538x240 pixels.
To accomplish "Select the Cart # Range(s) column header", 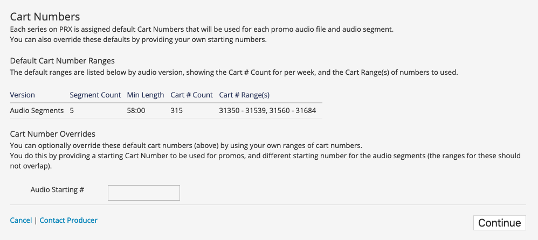I will click(244, 95).
